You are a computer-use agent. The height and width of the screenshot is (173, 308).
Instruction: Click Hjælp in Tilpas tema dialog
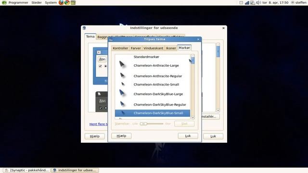pos(121,136)
